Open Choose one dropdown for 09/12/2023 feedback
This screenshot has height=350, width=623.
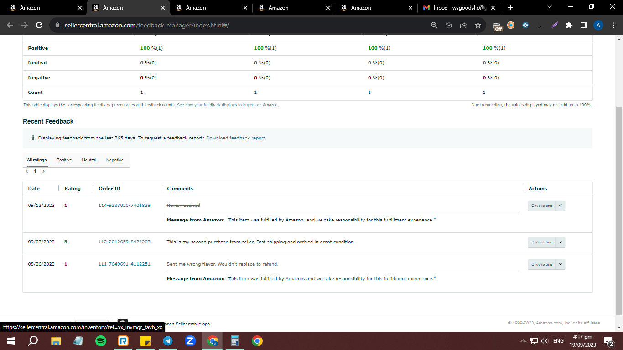coord(546,206)
